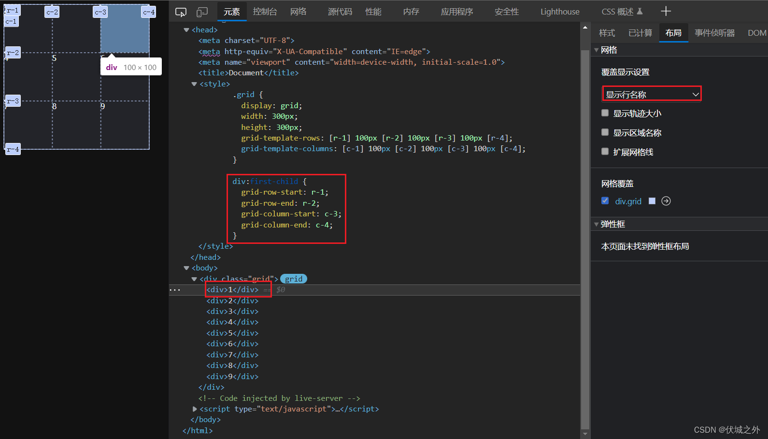Enable the 扩展网格线 checkbox

[x=605, y=152]
